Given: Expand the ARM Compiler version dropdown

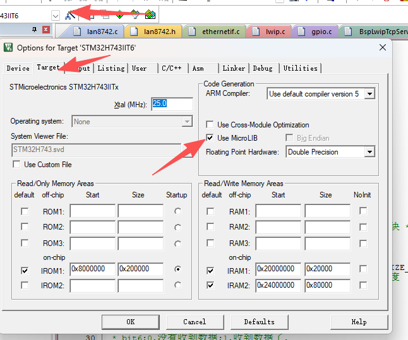Looking at the screenshot, I should (369, 93).
